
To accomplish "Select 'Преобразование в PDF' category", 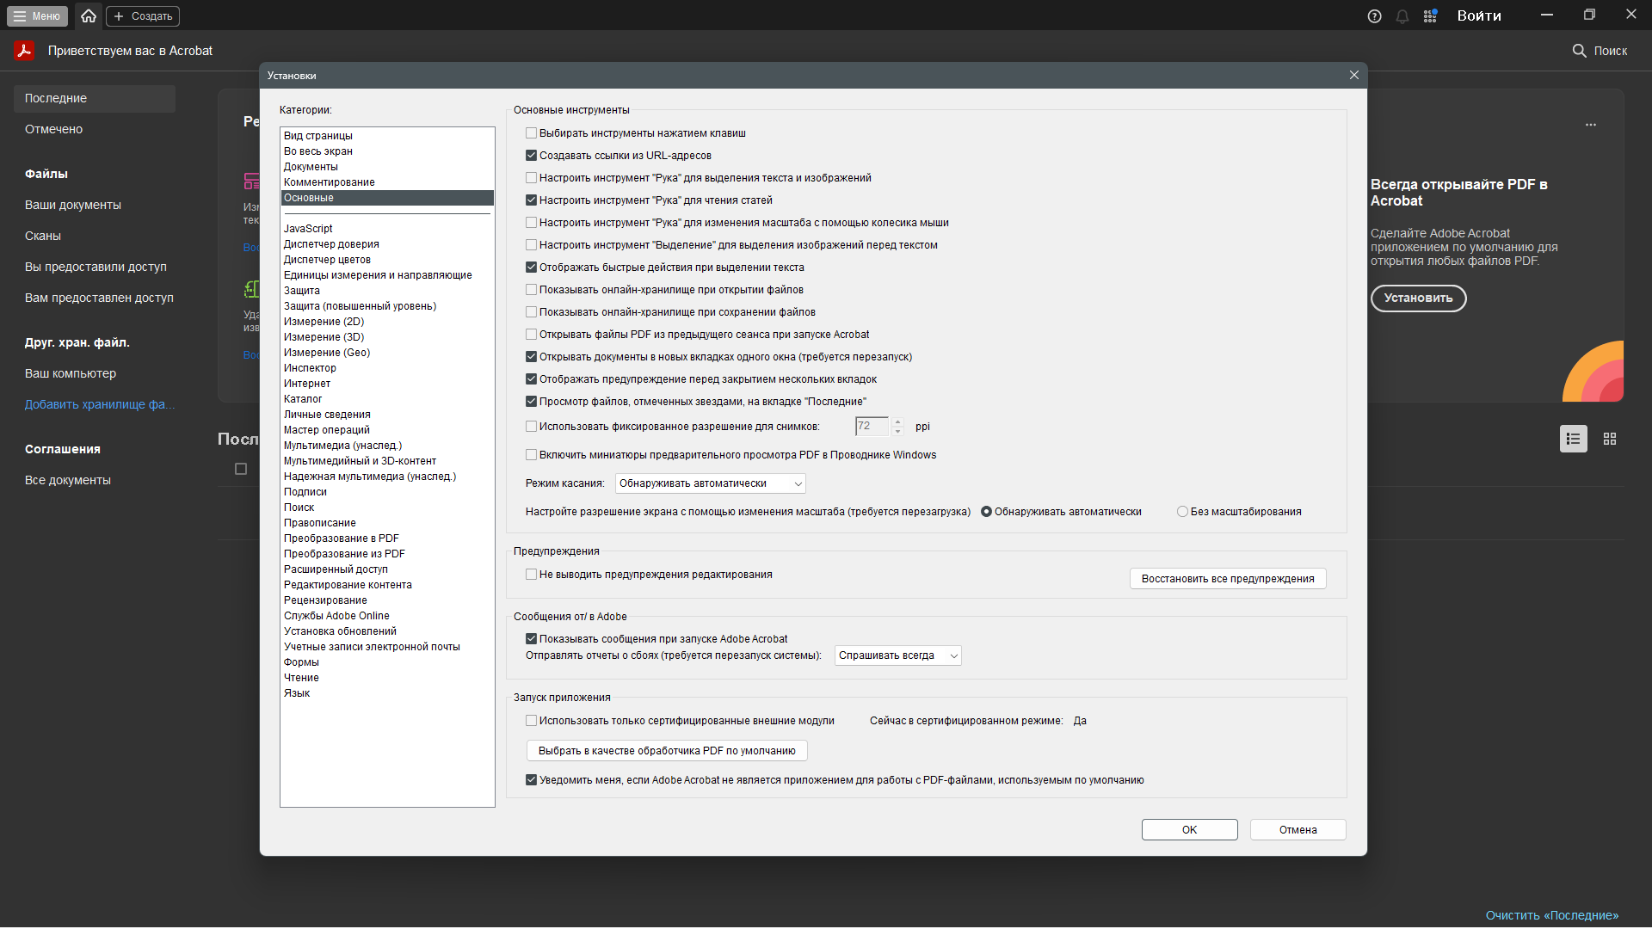I will (387, 538).
